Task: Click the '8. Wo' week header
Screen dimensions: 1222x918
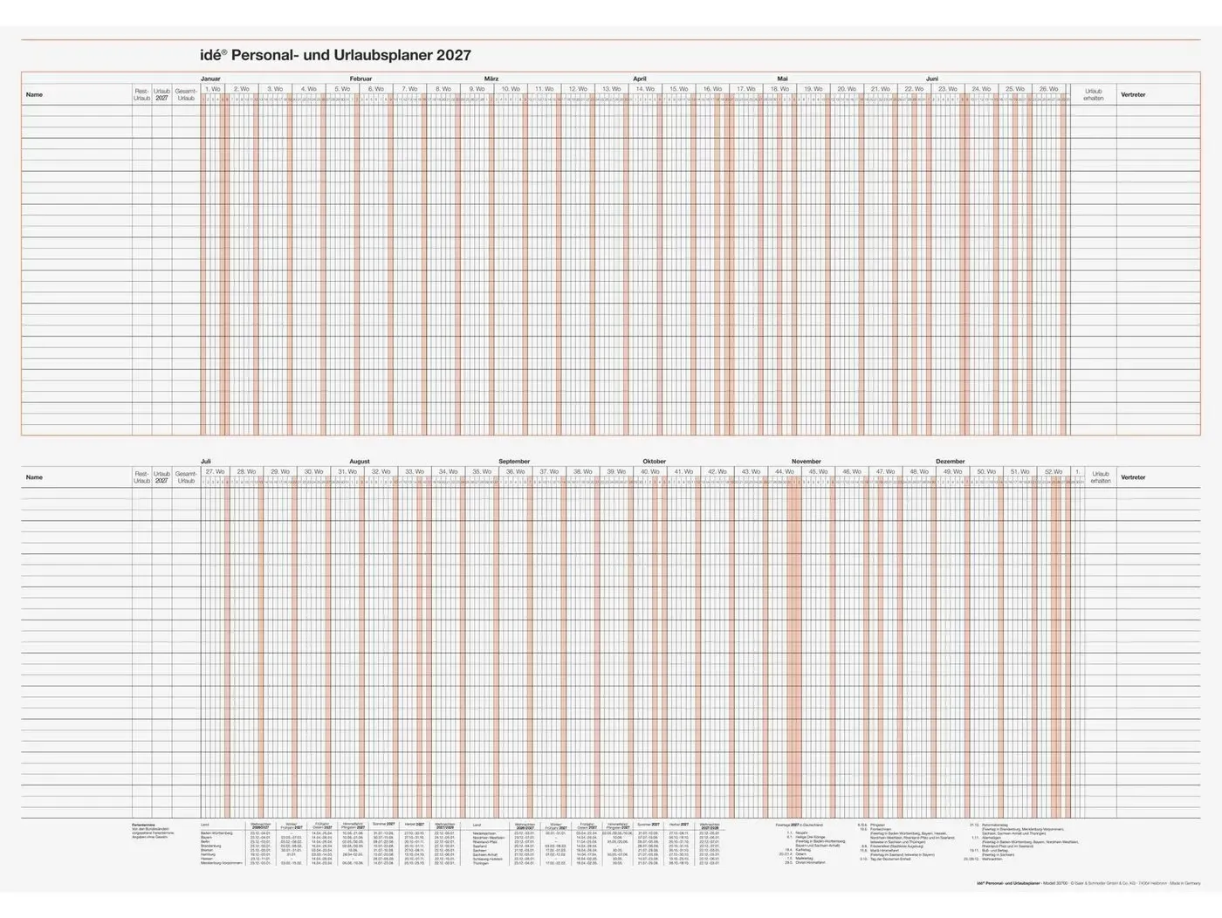Action: coord(443,88)
